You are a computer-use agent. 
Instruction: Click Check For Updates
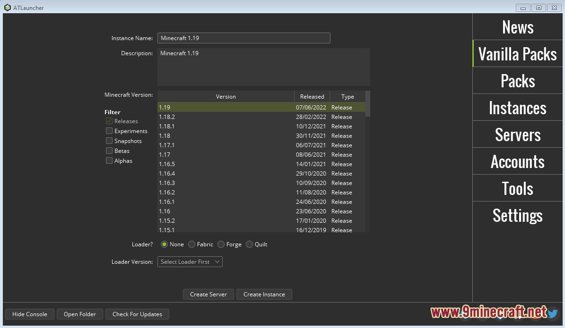tap(137, 314)
